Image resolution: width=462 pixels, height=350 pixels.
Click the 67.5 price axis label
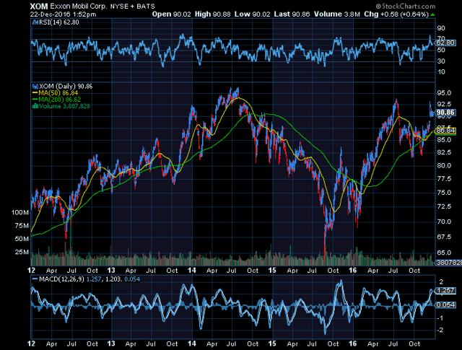pyautogui.click(x=444, y=237)
